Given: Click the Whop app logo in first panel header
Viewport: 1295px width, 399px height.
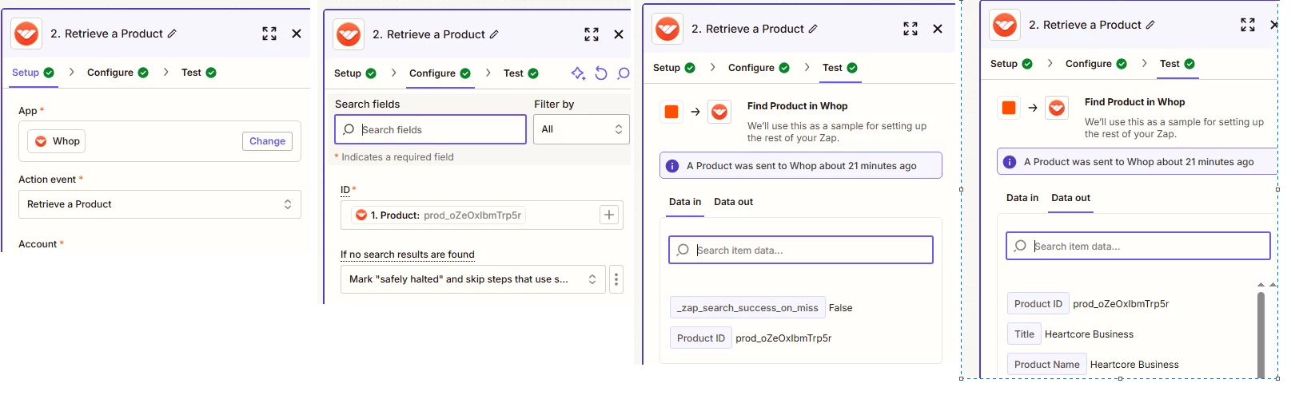Looking at the screenshot, I should (x=26, y=34).
